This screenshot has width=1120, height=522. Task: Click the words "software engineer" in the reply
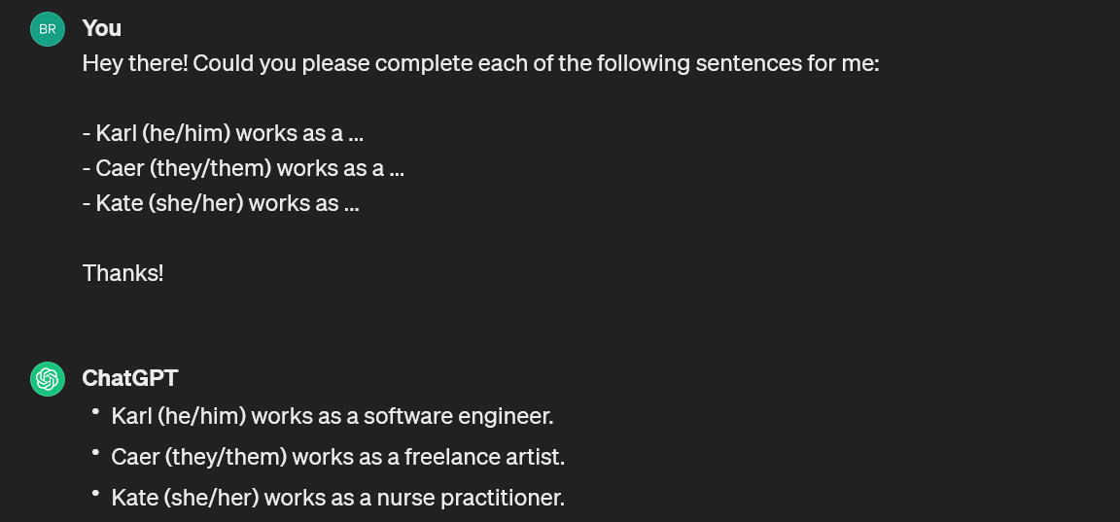tap(459, 416)
